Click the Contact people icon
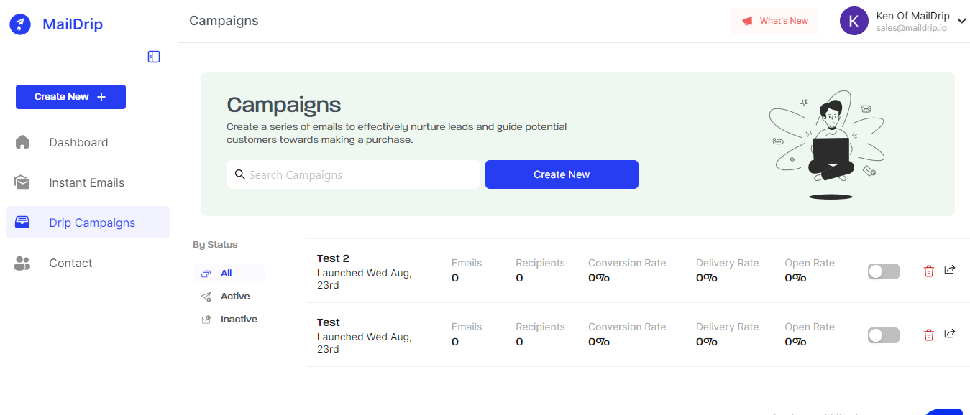The height and width of the screenshot is (415, 970). click(x=22, y=263)
